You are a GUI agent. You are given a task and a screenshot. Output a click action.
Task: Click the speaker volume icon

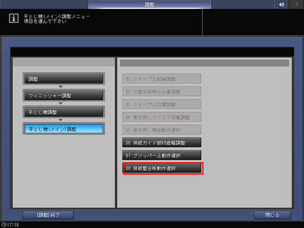(281, 4)
